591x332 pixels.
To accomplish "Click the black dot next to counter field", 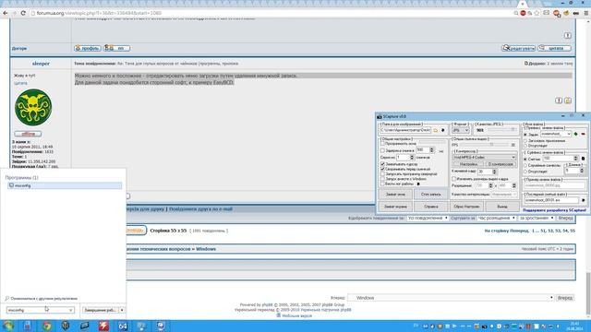I will pos(583,159).
